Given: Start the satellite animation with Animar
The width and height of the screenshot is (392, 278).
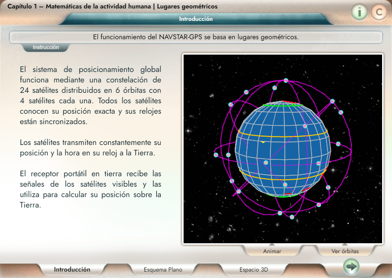Looking at the screenshot, I should click(x=272, y=251).
